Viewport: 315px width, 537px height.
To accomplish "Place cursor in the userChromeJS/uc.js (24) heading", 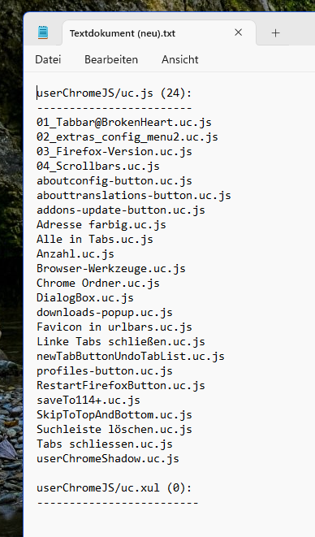I will (114, 93).
